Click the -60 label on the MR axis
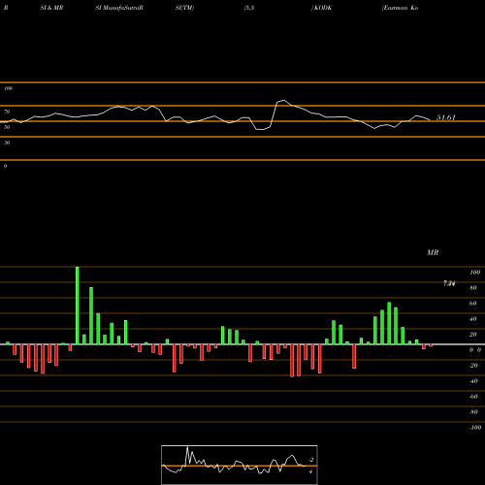The height and width of the screenshot is (485, 485). pos(473,397)
